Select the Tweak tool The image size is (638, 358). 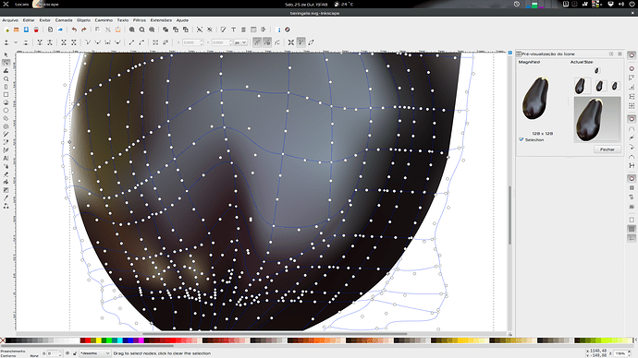[x=6, y=71]
